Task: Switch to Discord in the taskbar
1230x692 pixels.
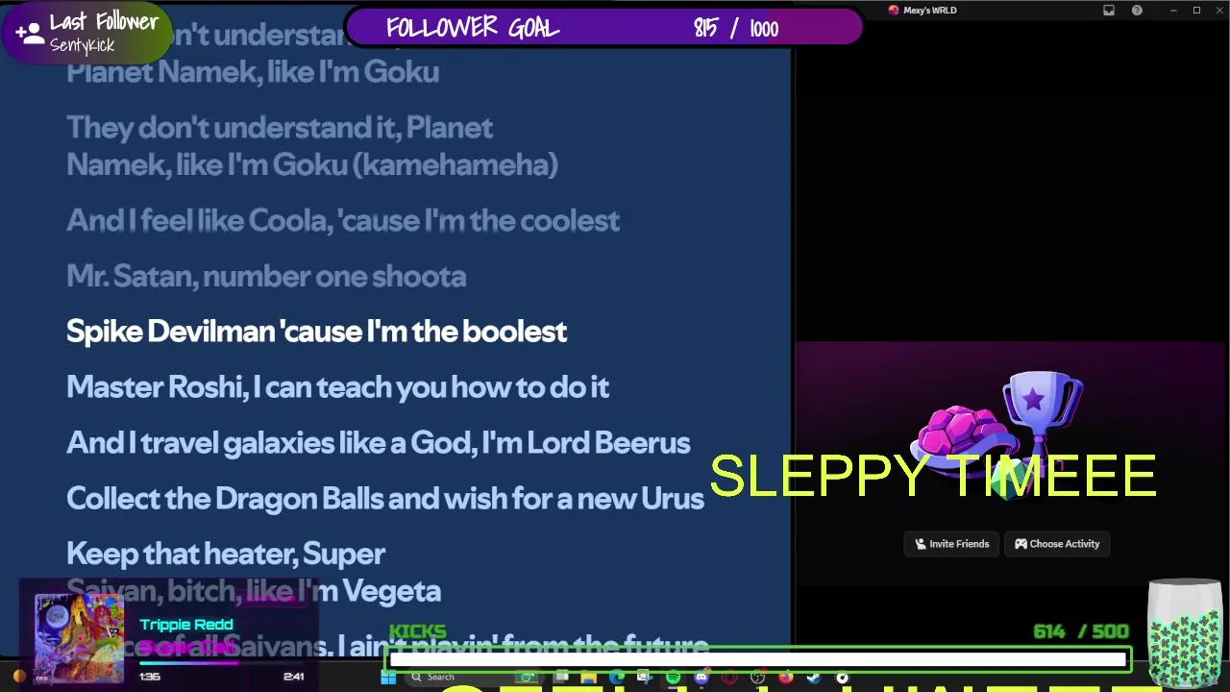Action: point(701,678)
